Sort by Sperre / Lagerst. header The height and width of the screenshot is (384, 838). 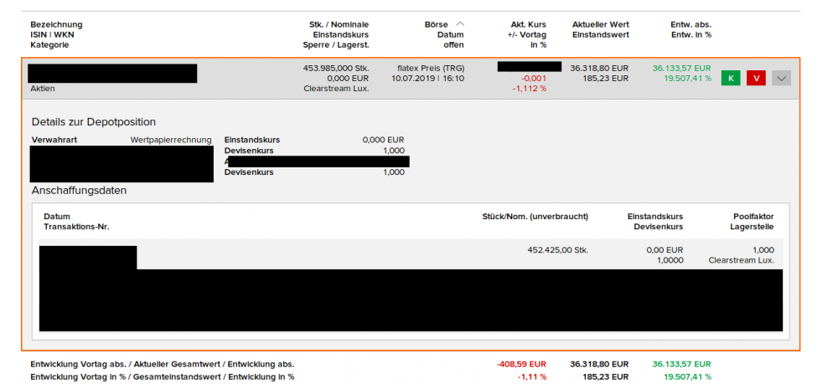[336, 45]
